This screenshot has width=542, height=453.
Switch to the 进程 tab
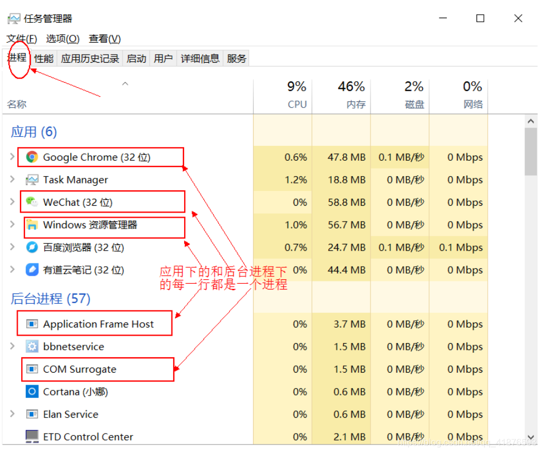coord(17,58)
